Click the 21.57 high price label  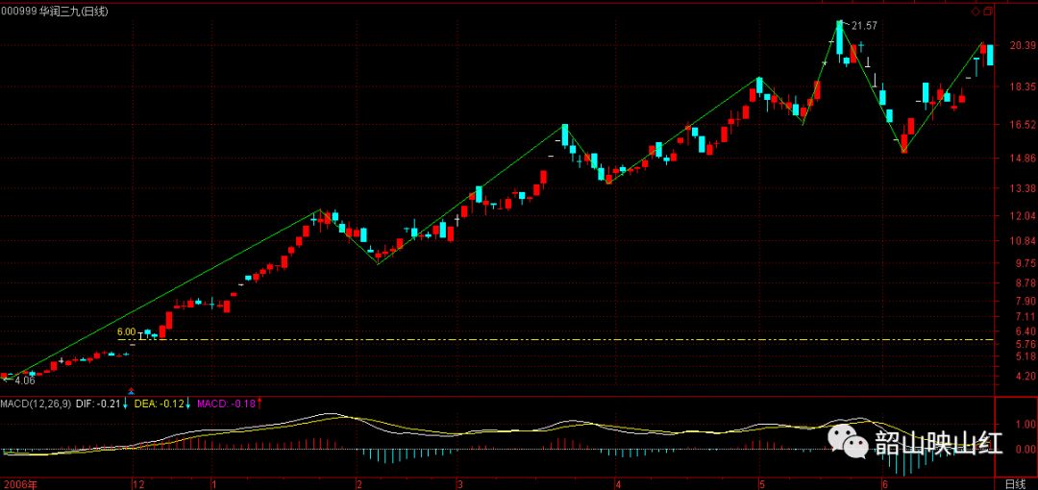tap(865, 26)
